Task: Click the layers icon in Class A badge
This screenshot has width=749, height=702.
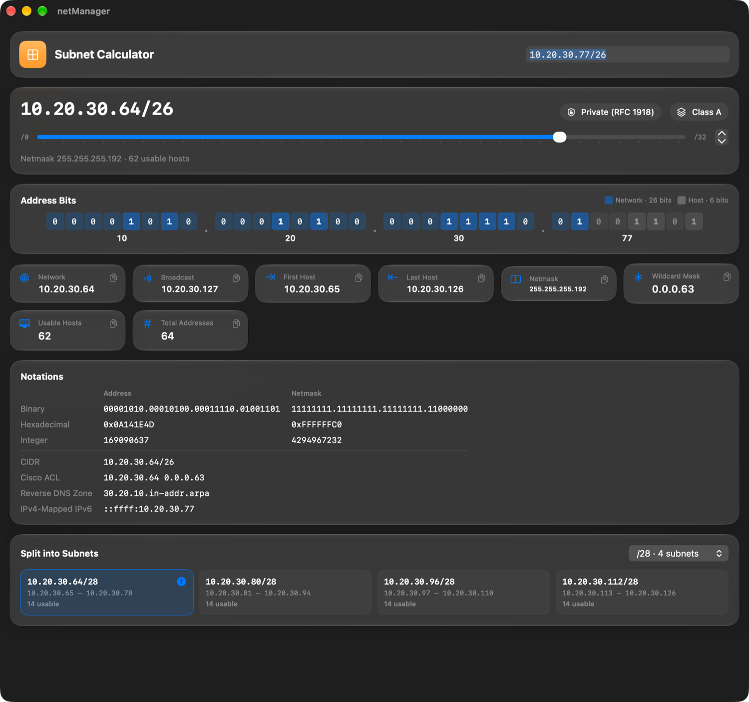Action: pyautogui.click(x=681, y=112)
